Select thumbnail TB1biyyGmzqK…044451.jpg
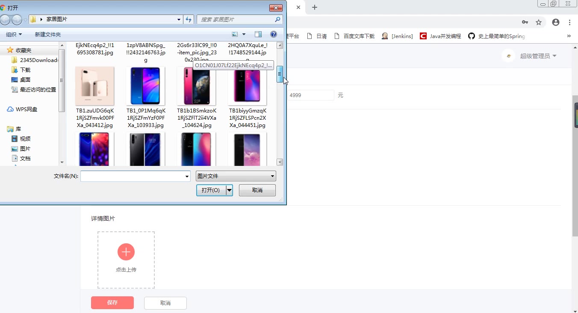Screen dimensions: 578x313 (x=248, y=86)
